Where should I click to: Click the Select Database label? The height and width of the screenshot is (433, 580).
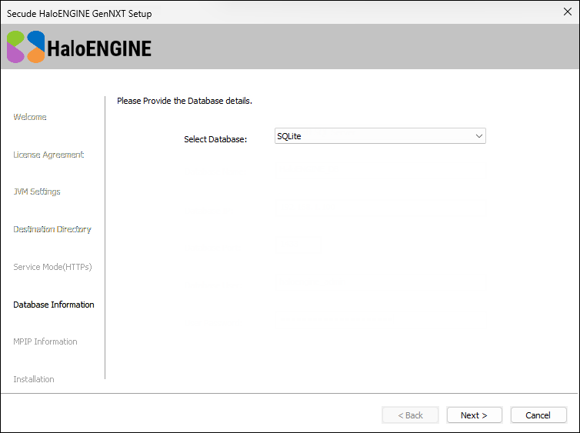[x=215, y=139]
